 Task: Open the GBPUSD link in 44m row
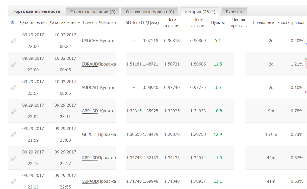point(90,158)
